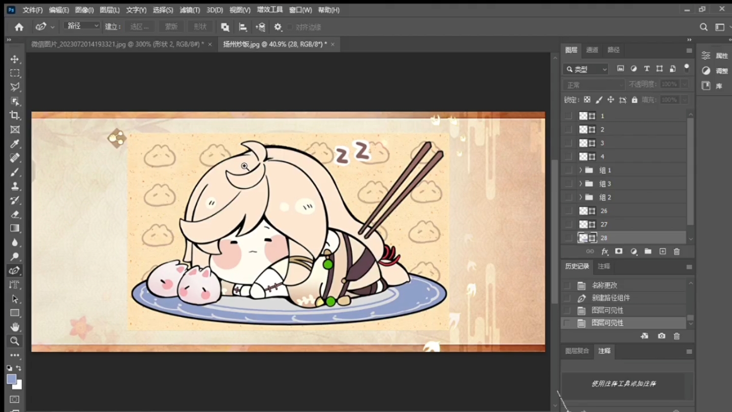
Task: Open the workspace switcher dropdown
Action: 720,27
